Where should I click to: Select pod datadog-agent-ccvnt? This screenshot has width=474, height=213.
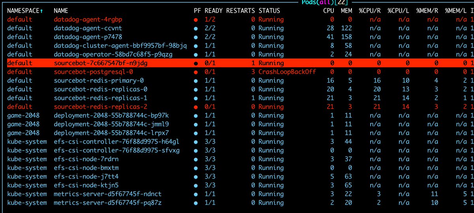tap(88, 28)
